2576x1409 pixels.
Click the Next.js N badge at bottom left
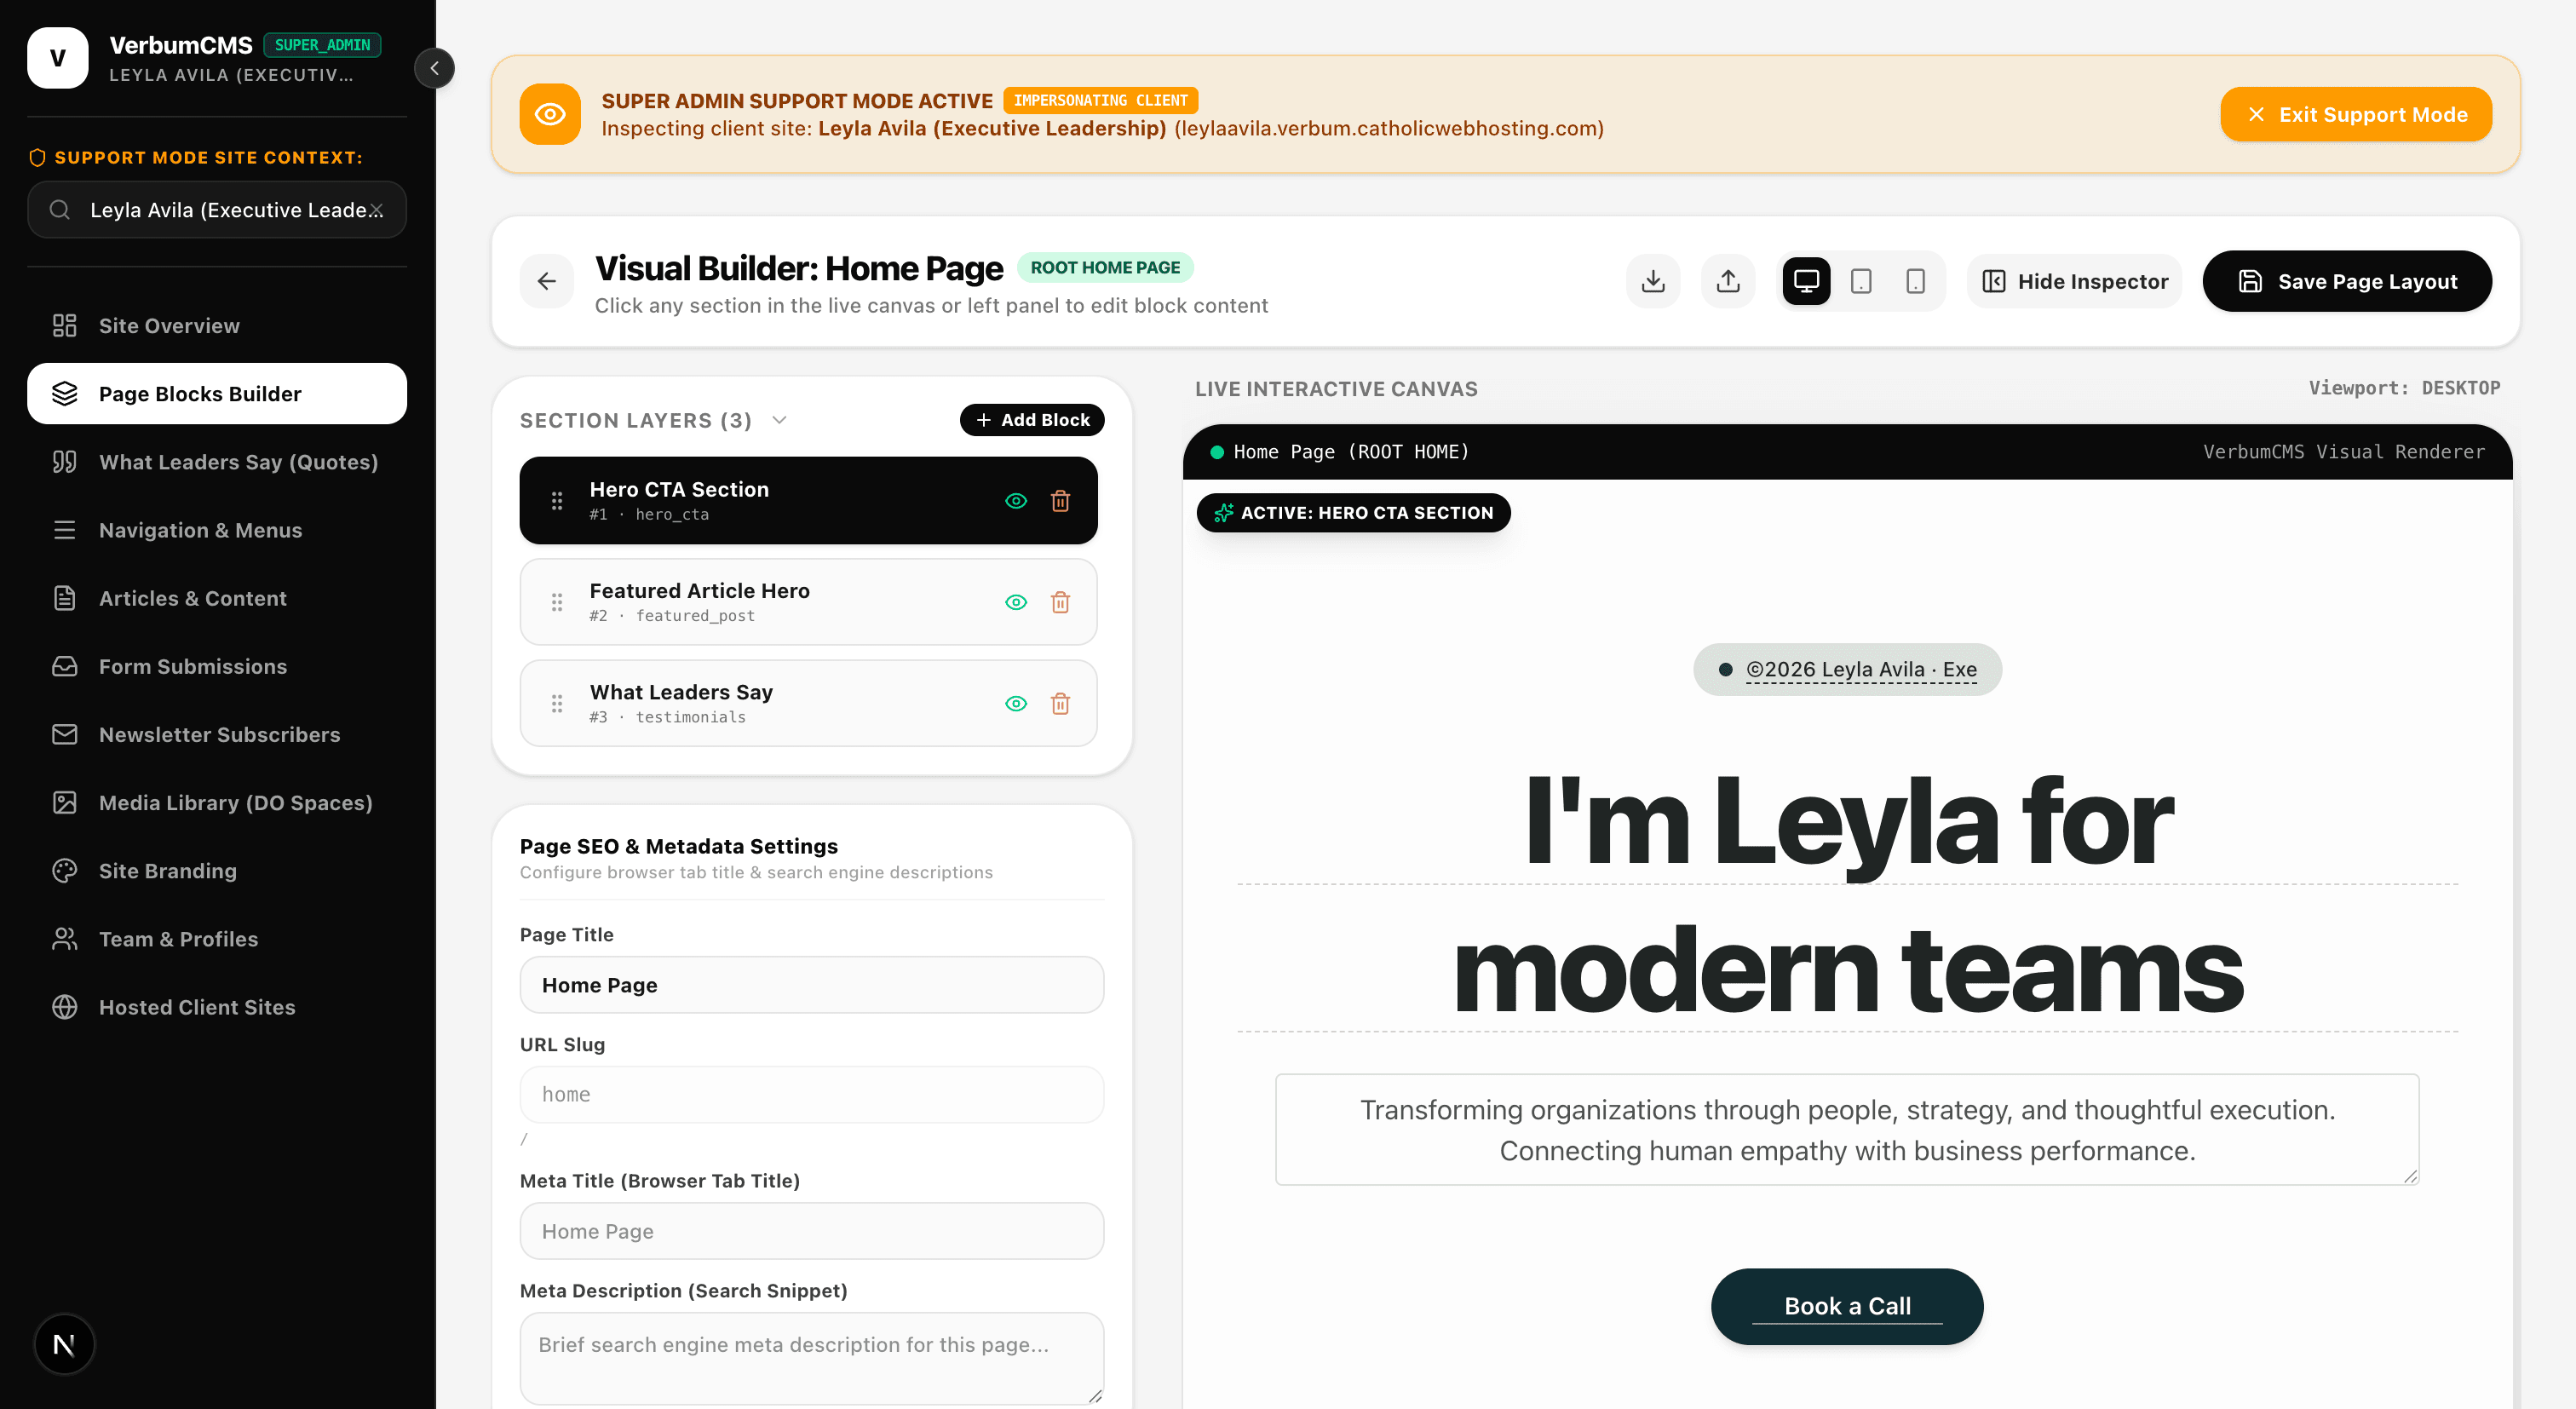pyautogui.click(x=64, y=1344)
